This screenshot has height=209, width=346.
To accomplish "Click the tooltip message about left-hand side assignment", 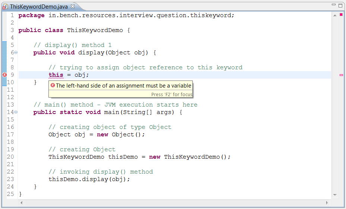I will [x=123, y=86].
